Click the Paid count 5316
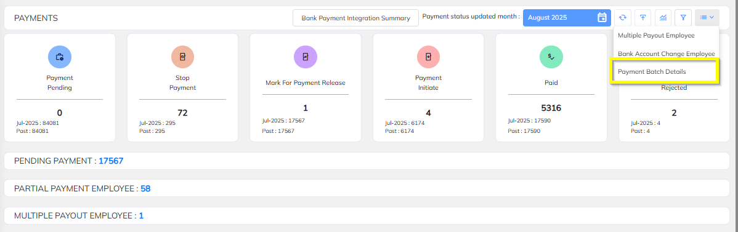 tap(551, 108)
